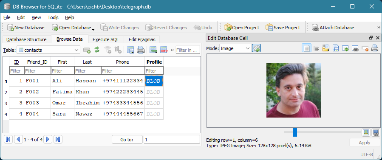Image resolution: width=382 pixels, height=160 pixels.
Task: Close the Edit Database Cell panel
Action: pyautogui.click(x=378, y=38)
